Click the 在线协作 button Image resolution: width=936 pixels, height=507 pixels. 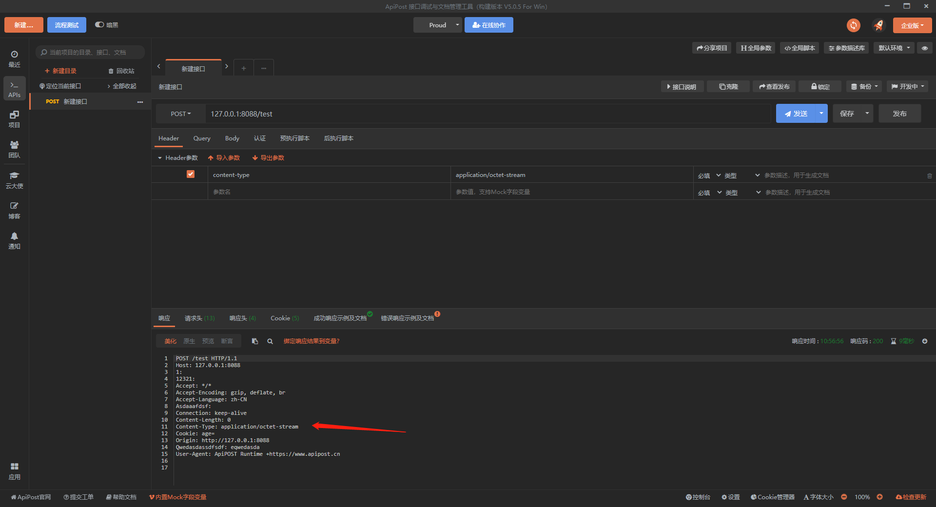488,25
